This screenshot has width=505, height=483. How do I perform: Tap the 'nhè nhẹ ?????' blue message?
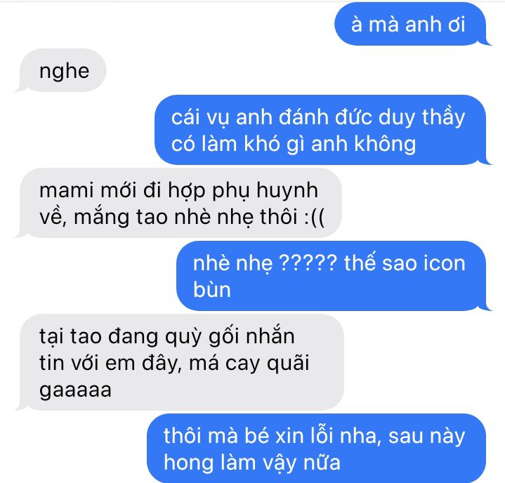click(x=332, y=276)
